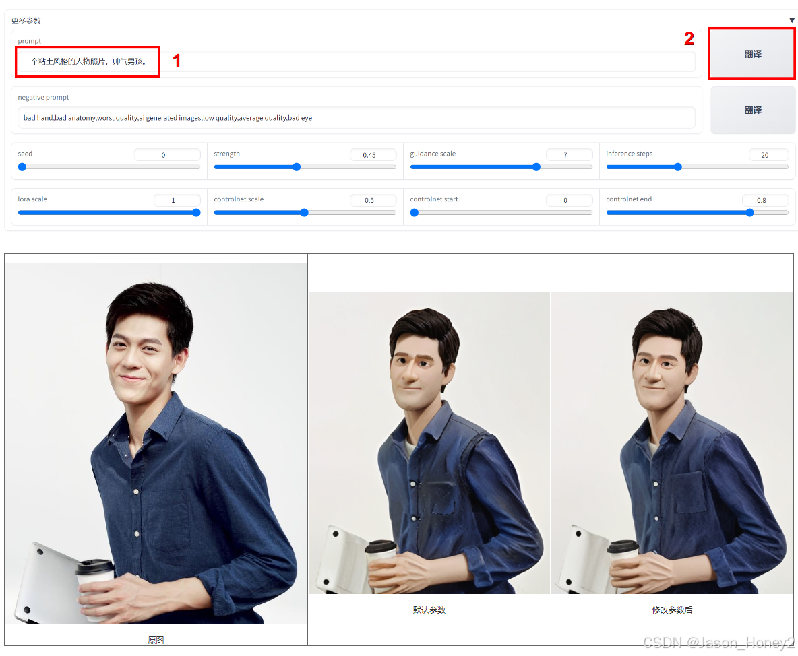Screen dimensions: 798x656
Task: Click the 'lora scale' label
Action: pyautogui.click(x=32, y=199)
